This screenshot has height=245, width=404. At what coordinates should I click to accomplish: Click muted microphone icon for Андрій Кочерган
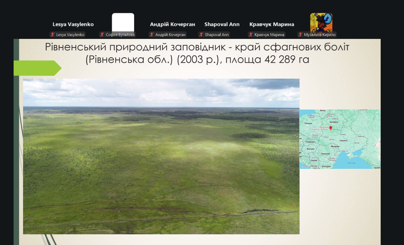coord(151,35)
